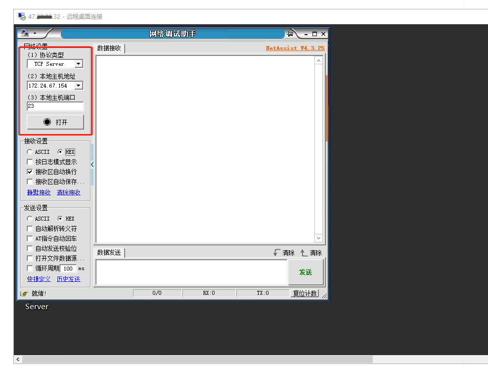Screen dimensions: 488x368
Task: Click the Remote Desktop connection icon
Action: click(22, 16)
